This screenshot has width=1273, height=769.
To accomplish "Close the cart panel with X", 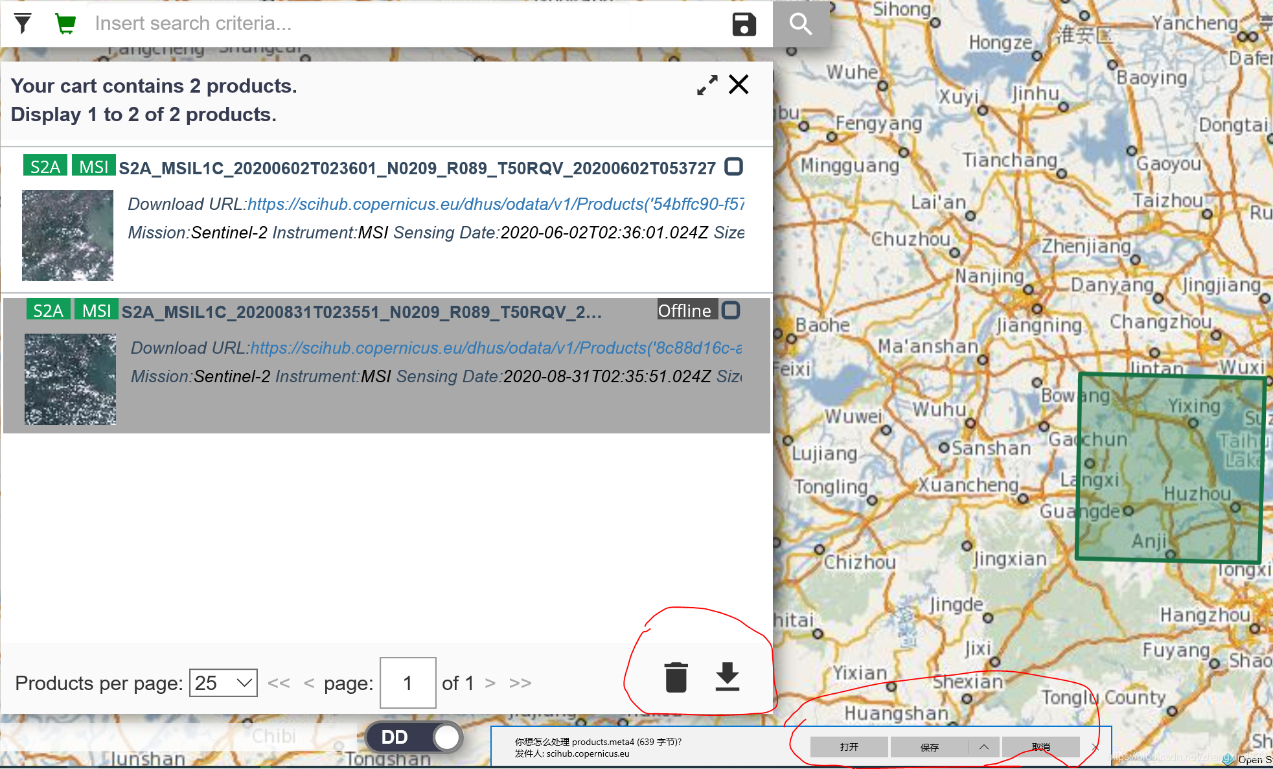I will (739, 85).
